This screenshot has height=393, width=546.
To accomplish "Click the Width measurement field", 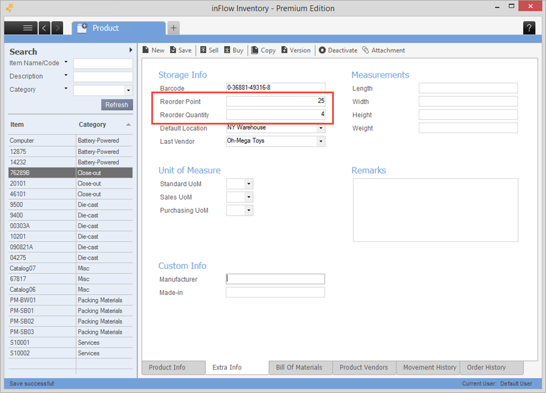I will [468, 101].
